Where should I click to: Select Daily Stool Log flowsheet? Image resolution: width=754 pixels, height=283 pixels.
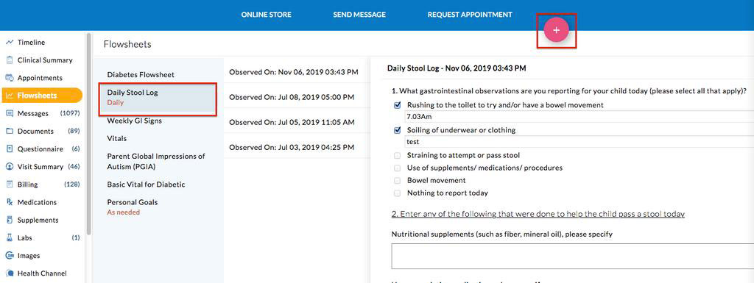tap(158, 98)
